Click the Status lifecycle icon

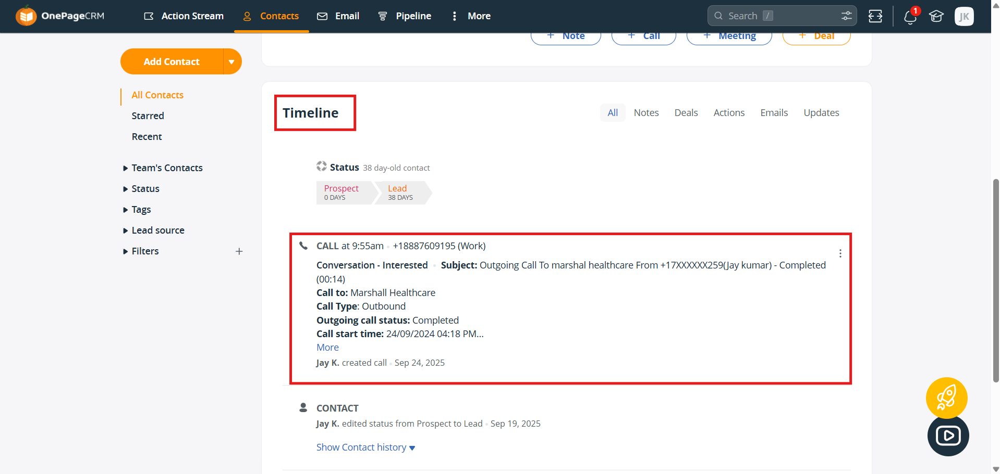tap(321, 166)
